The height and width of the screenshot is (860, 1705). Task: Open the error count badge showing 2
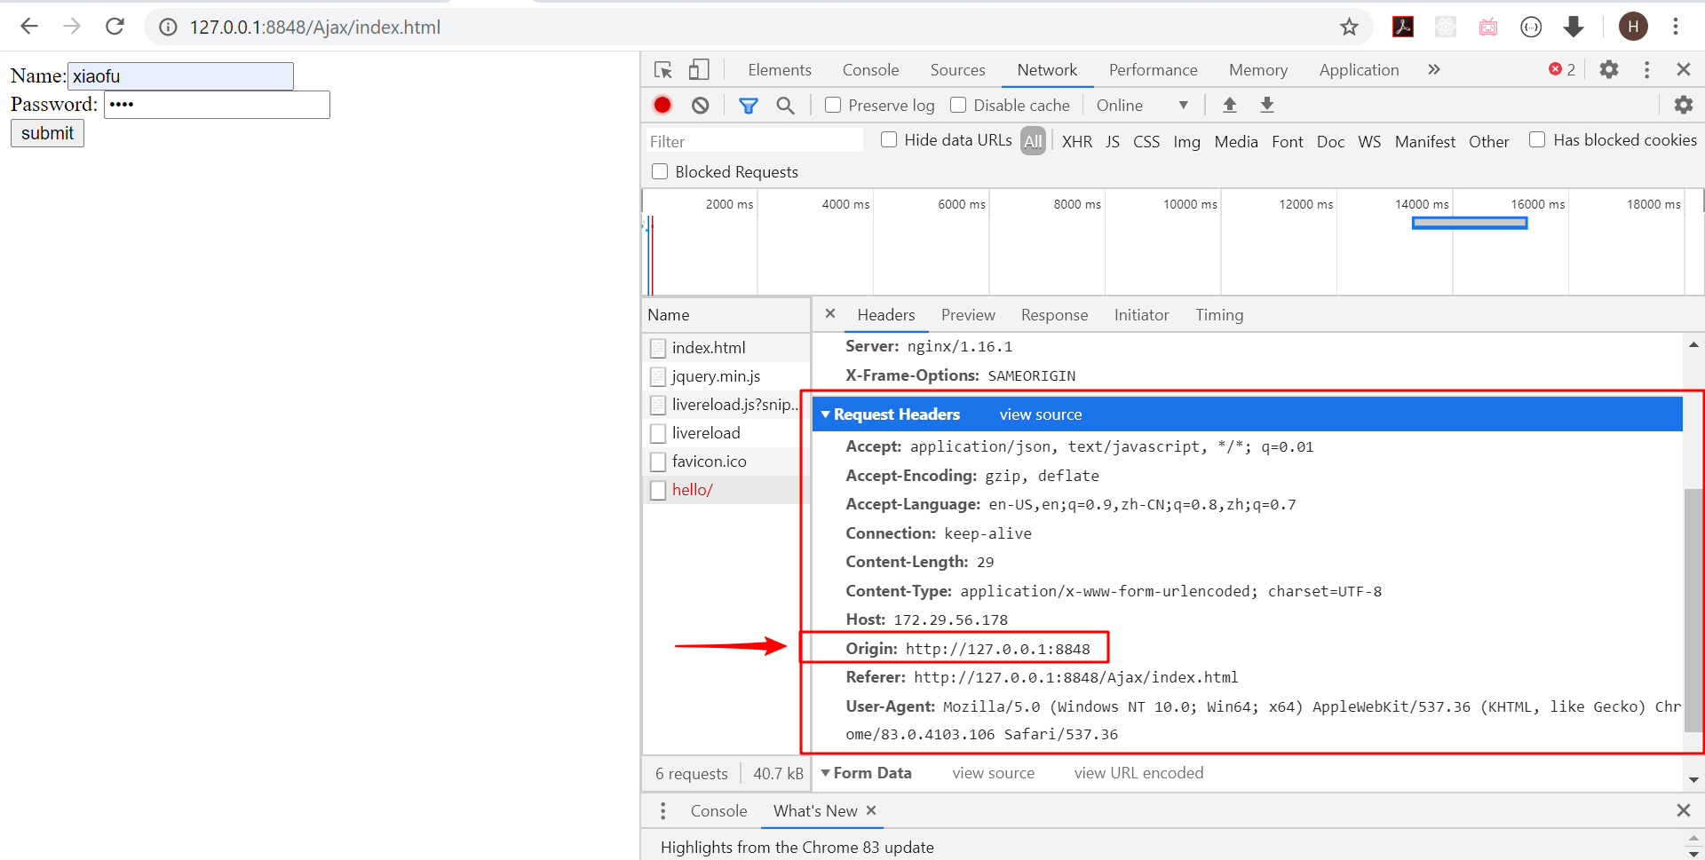1562,70
